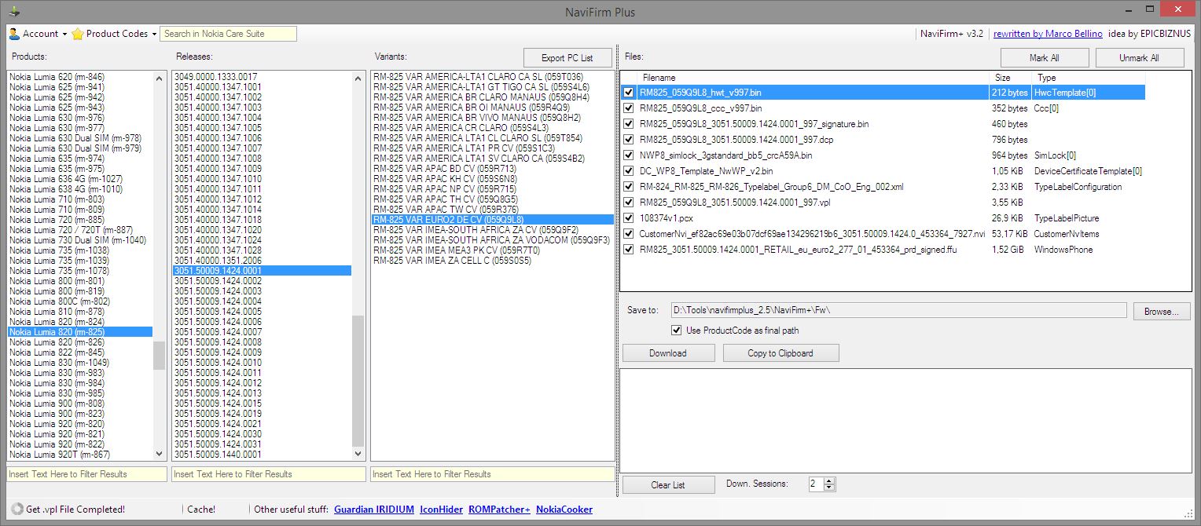Click the Unmark All button

click(1140, 58)
